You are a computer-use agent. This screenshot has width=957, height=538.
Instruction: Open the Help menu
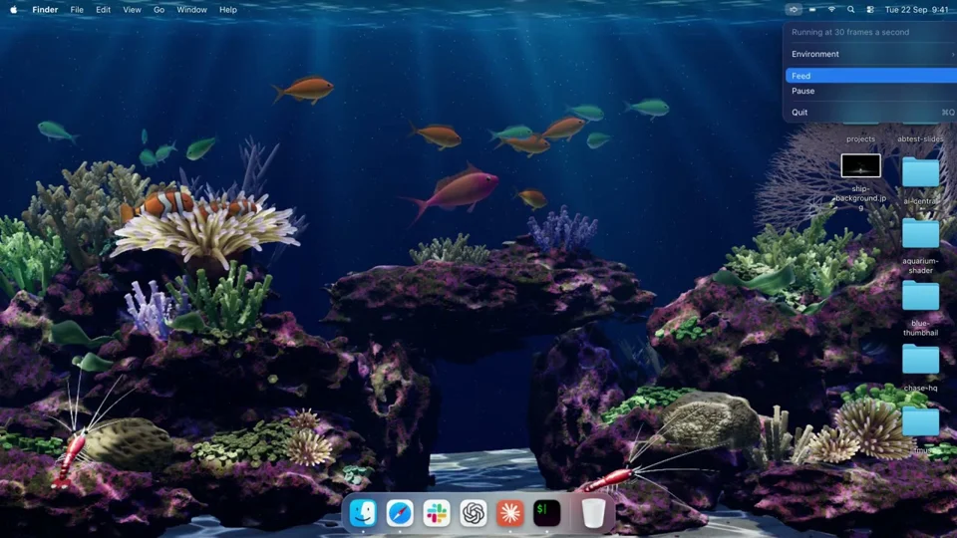point(227,10)
